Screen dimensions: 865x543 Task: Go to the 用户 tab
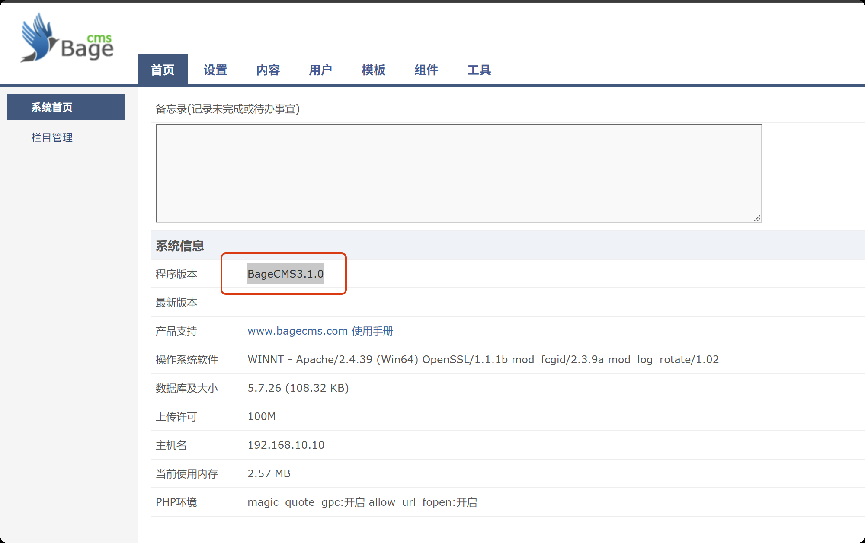[320, 70]
